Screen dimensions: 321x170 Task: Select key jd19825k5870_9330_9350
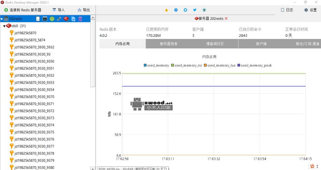pos(34,61)
